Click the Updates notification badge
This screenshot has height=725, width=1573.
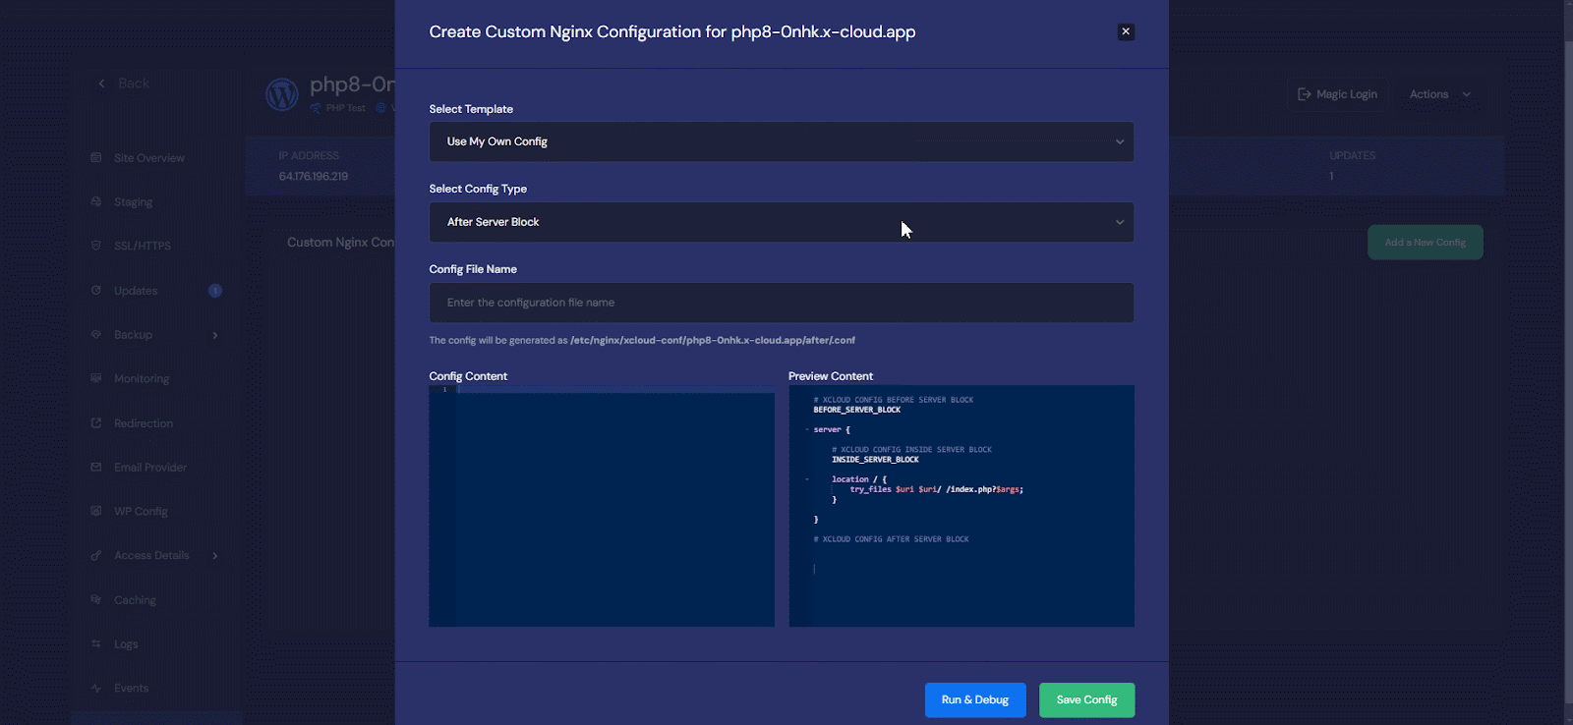click(215, 291)
